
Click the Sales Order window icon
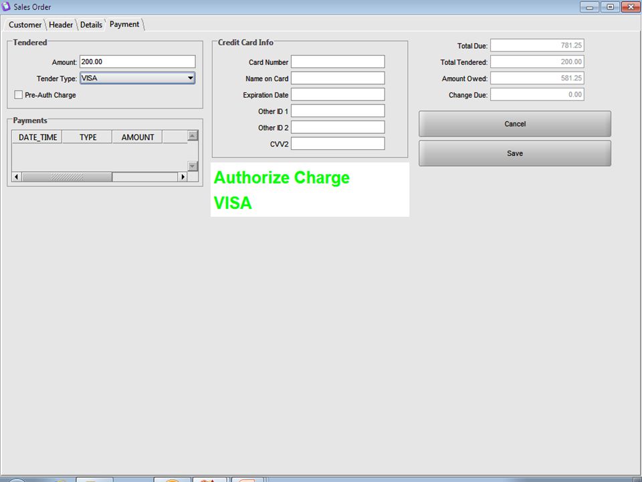click(x=6, y=7)
